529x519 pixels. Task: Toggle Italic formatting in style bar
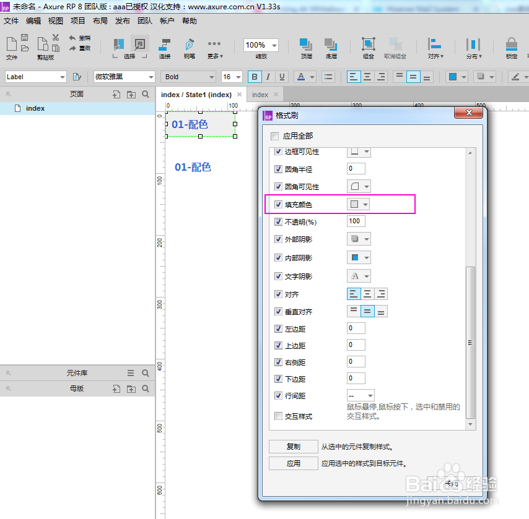[x=268, y=77]
